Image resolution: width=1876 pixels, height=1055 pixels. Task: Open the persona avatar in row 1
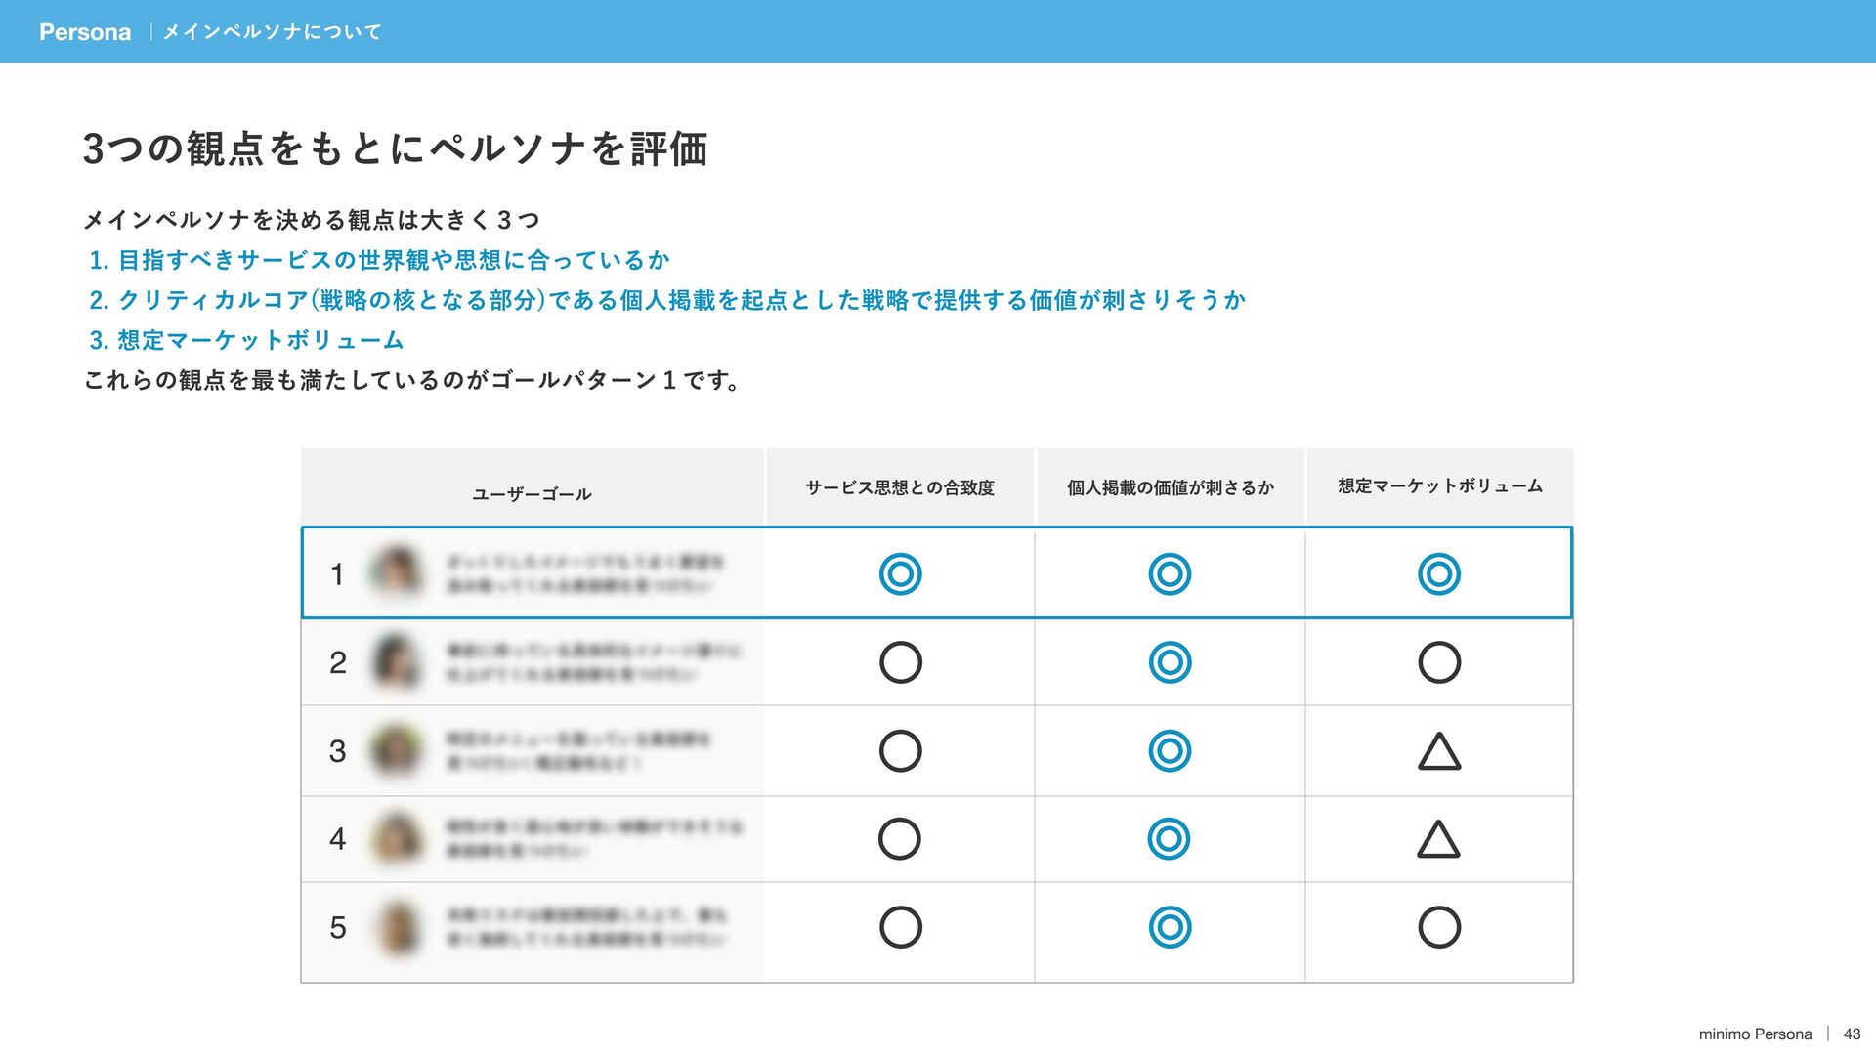pos(397,571)
